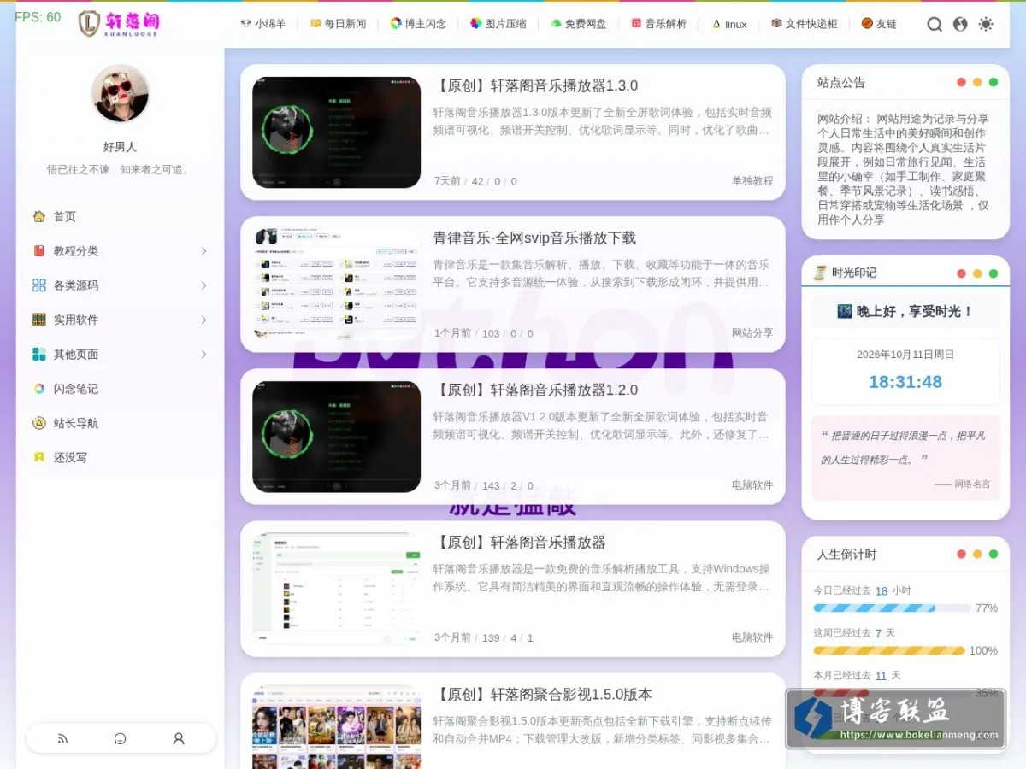
Task: Open article 【原创】轩落阁音乐播放器 title
Action: [519, 542]
